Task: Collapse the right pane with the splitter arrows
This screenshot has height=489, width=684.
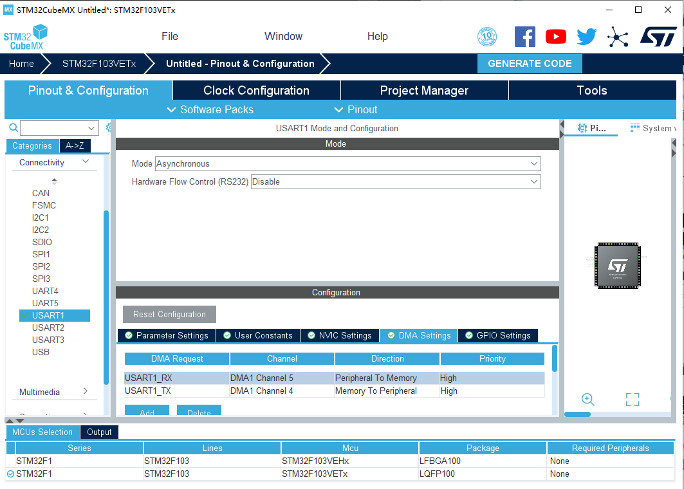Action: (562, 129)
